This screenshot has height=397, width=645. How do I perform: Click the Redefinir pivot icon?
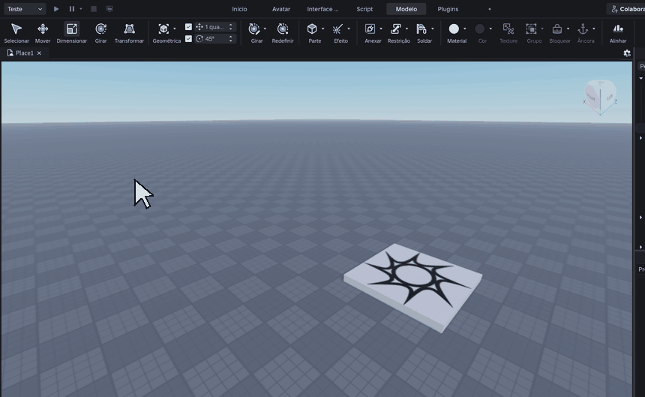(x=283, y=33)
